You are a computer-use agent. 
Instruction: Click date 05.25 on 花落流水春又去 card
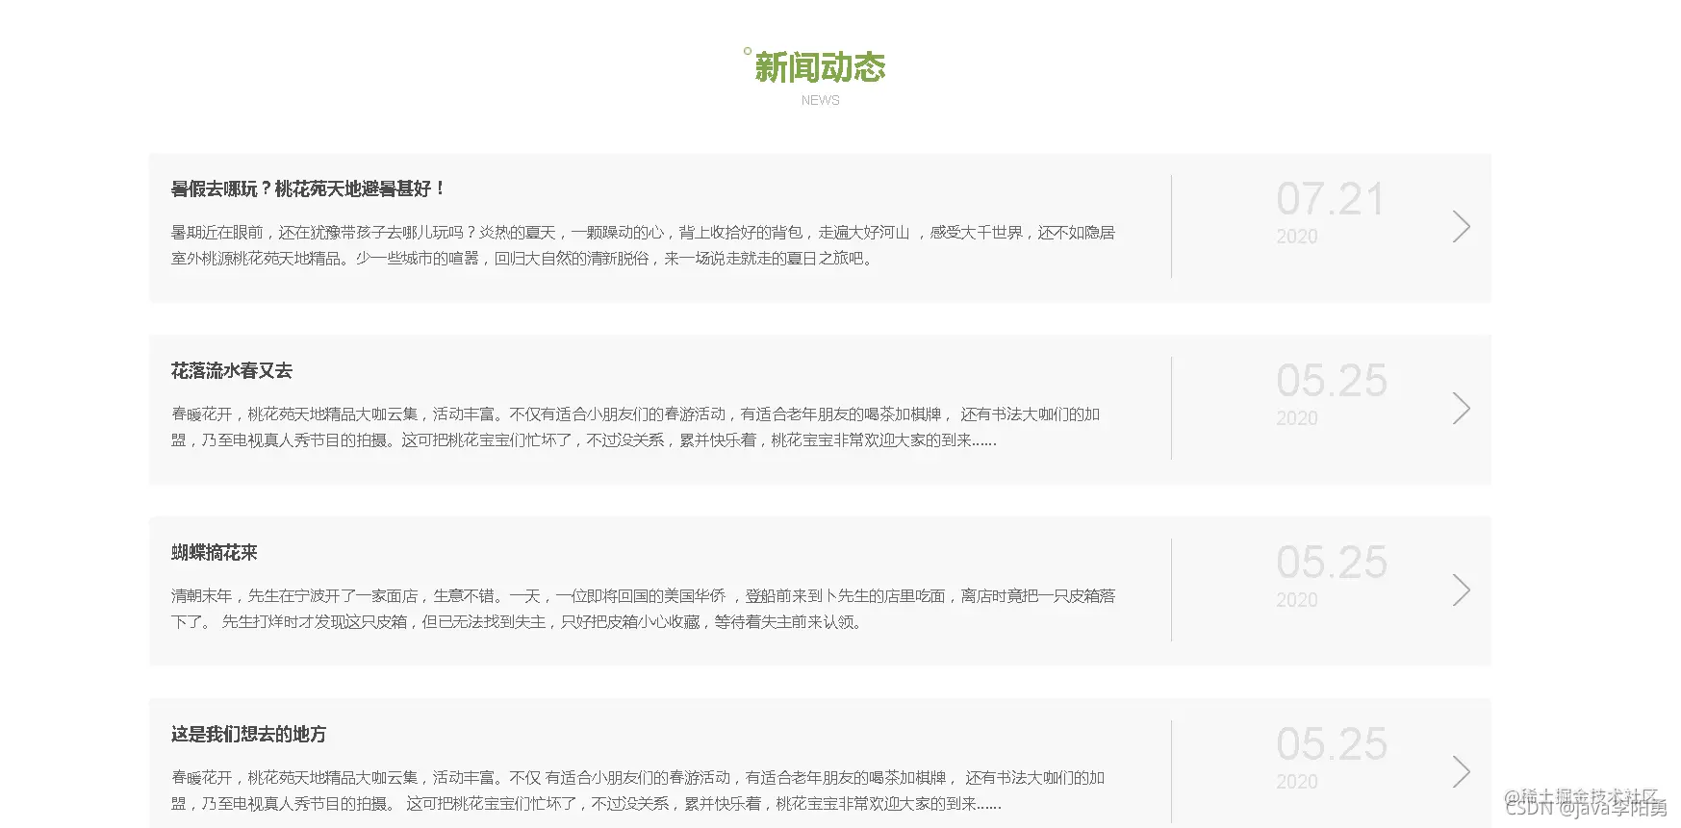pyautogui.click(x=1332, y=381)
